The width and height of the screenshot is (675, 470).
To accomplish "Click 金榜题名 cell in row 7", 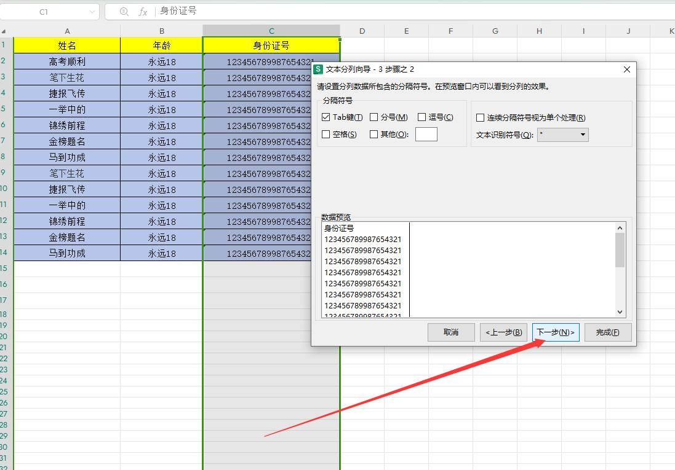I will [67, 141].
